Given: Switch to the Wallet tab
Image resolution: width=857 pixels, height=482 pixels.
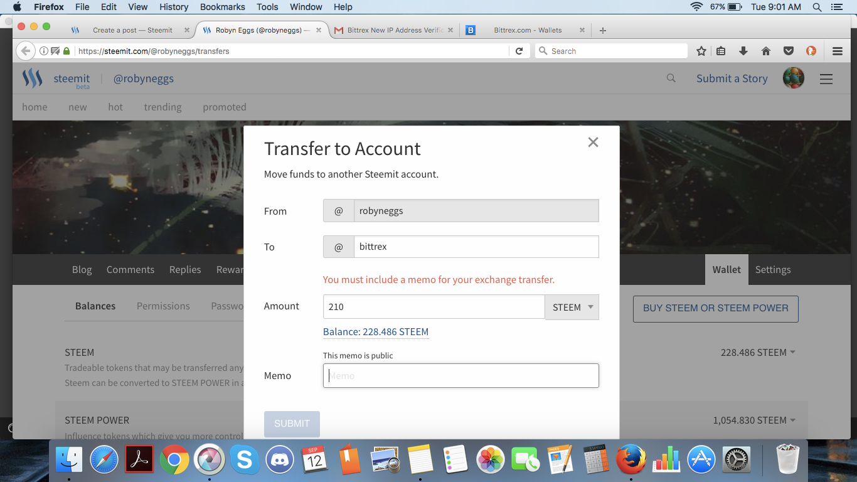Looking at the screenshot, I should 727,269.
